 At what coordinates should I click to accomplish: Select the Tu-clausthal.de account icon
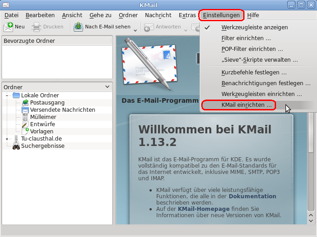[x=16, y=139]
